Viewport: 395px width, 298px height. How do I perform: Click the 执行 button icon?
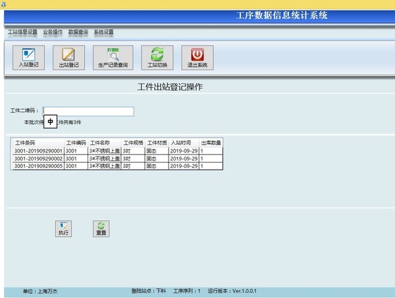coord(63,228)
